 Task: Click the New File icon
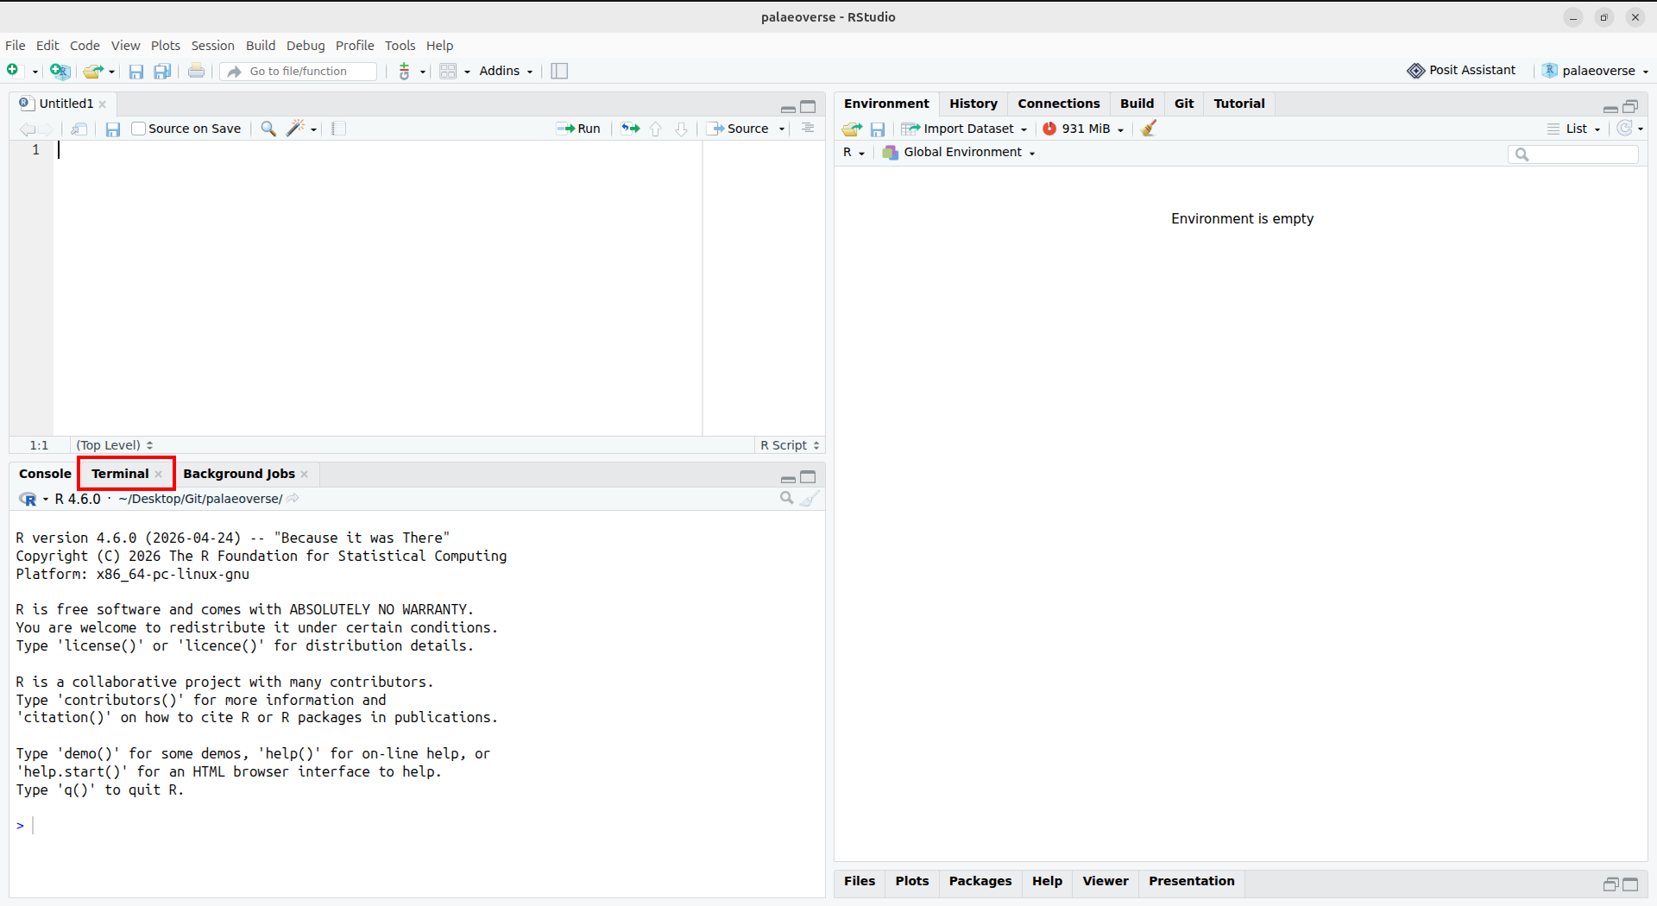click(13, 71)
